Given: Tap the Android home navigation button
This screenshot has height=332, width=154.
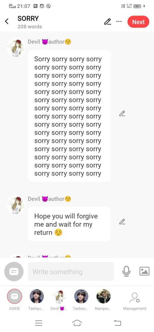Looking at the screenshot, I should coord(77,323).
